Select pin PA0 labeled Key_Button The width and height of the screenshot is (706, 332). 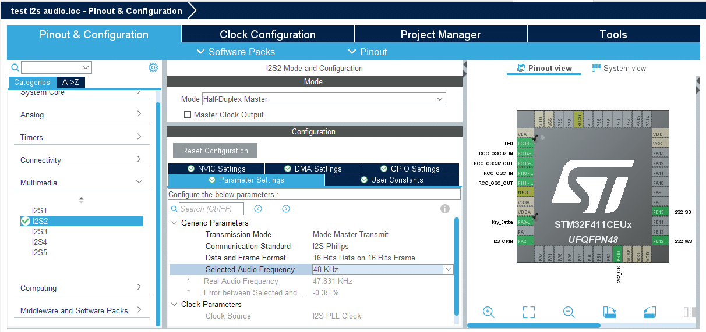coord(525,222)
